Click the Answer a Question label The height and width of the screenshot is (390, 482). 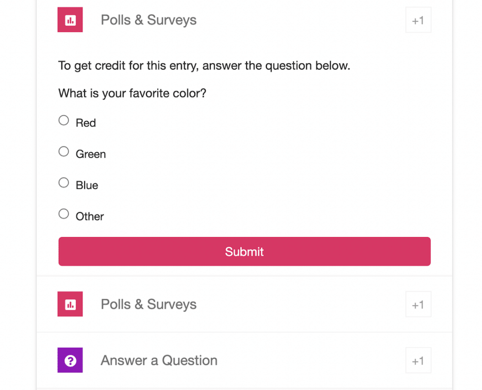(158, 360)
